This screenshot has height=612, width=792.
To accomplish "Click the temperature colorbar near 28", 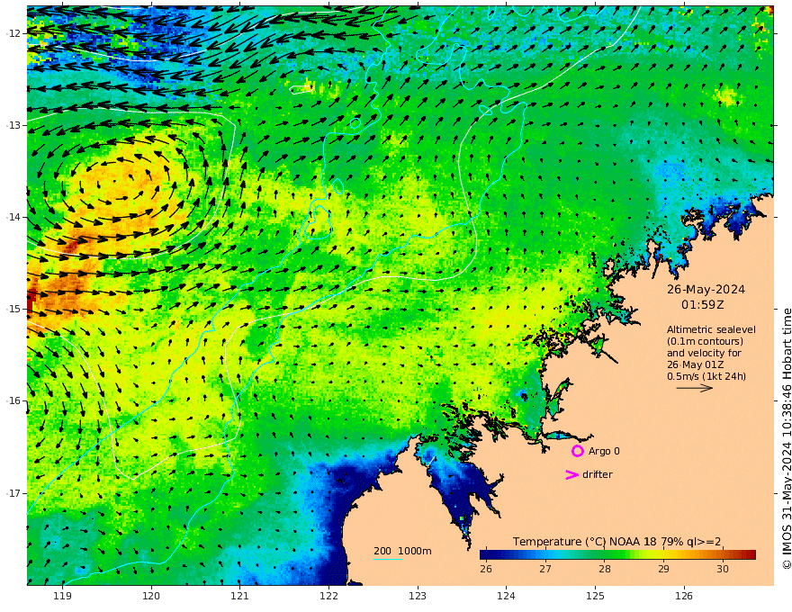I will (605, 555).
